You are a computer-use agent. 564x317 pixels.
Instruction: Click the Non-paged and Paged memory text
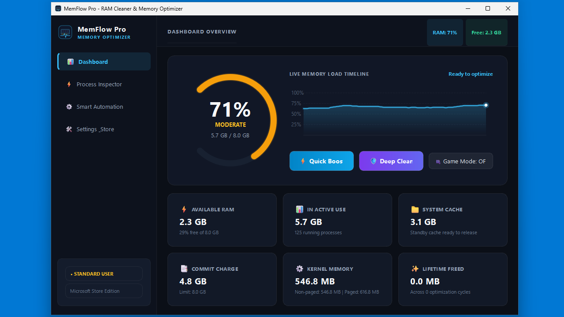click(337, 292)
